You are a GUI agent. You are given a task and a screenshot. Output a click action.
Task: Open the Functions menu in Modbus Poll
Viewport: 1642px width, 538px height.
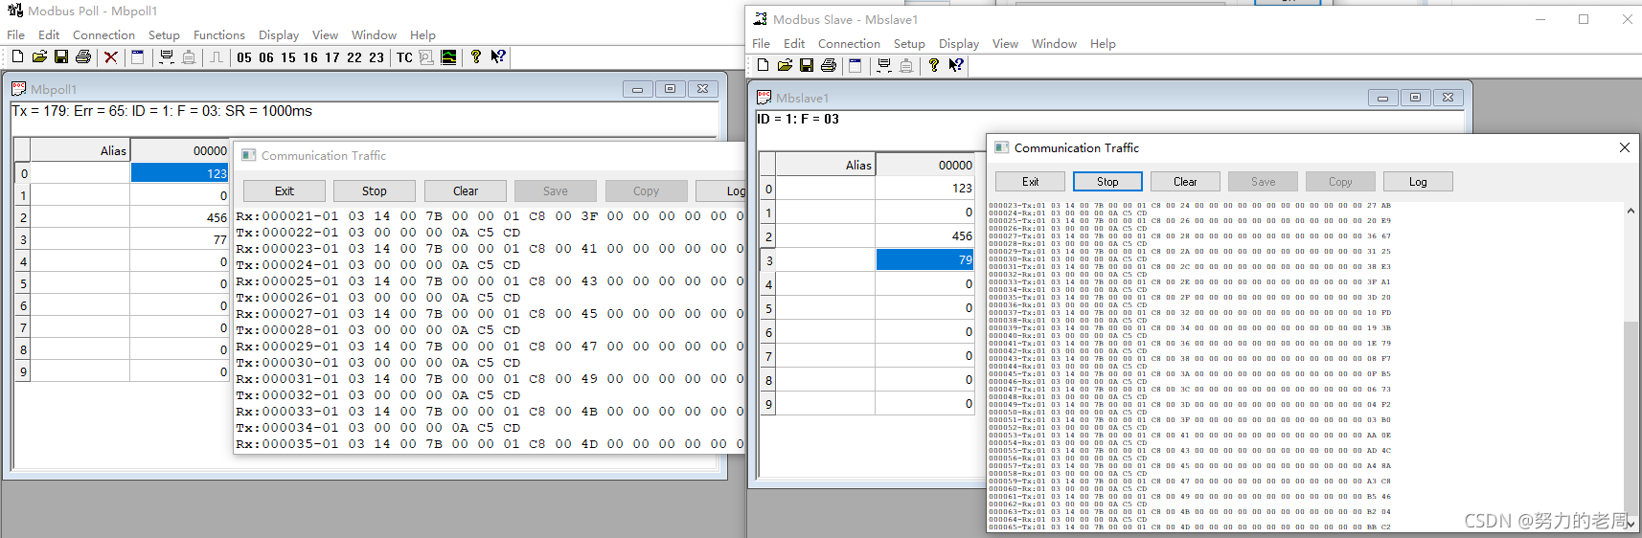click(x=219, y=34)
